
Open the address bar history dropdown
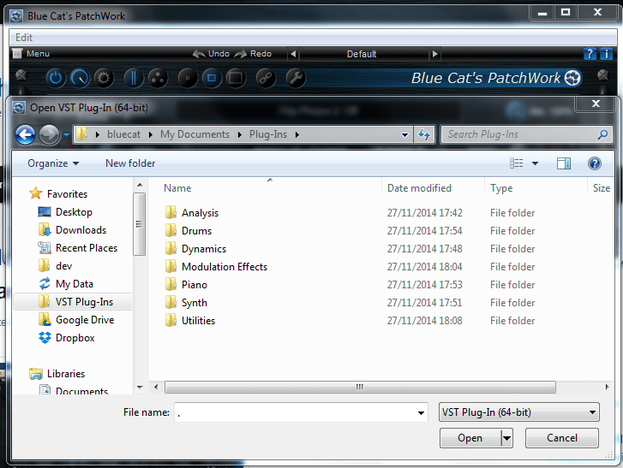coord(404,135)
